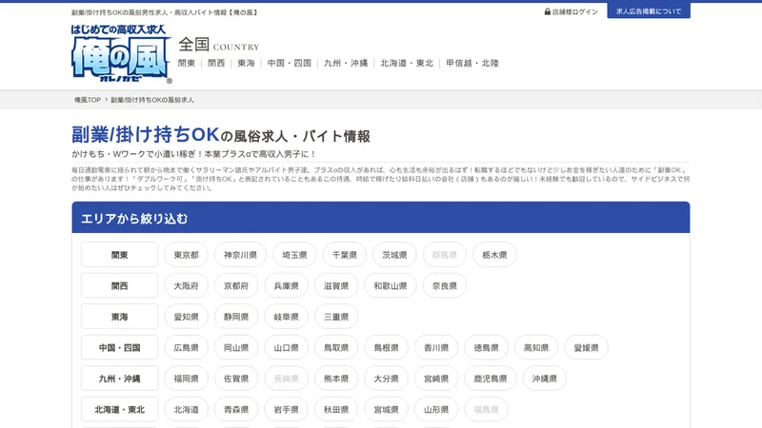Select the 山形県 prefecture pill
Screen dimensions: 762x428
pyautogui.click(x=436, y=410)
